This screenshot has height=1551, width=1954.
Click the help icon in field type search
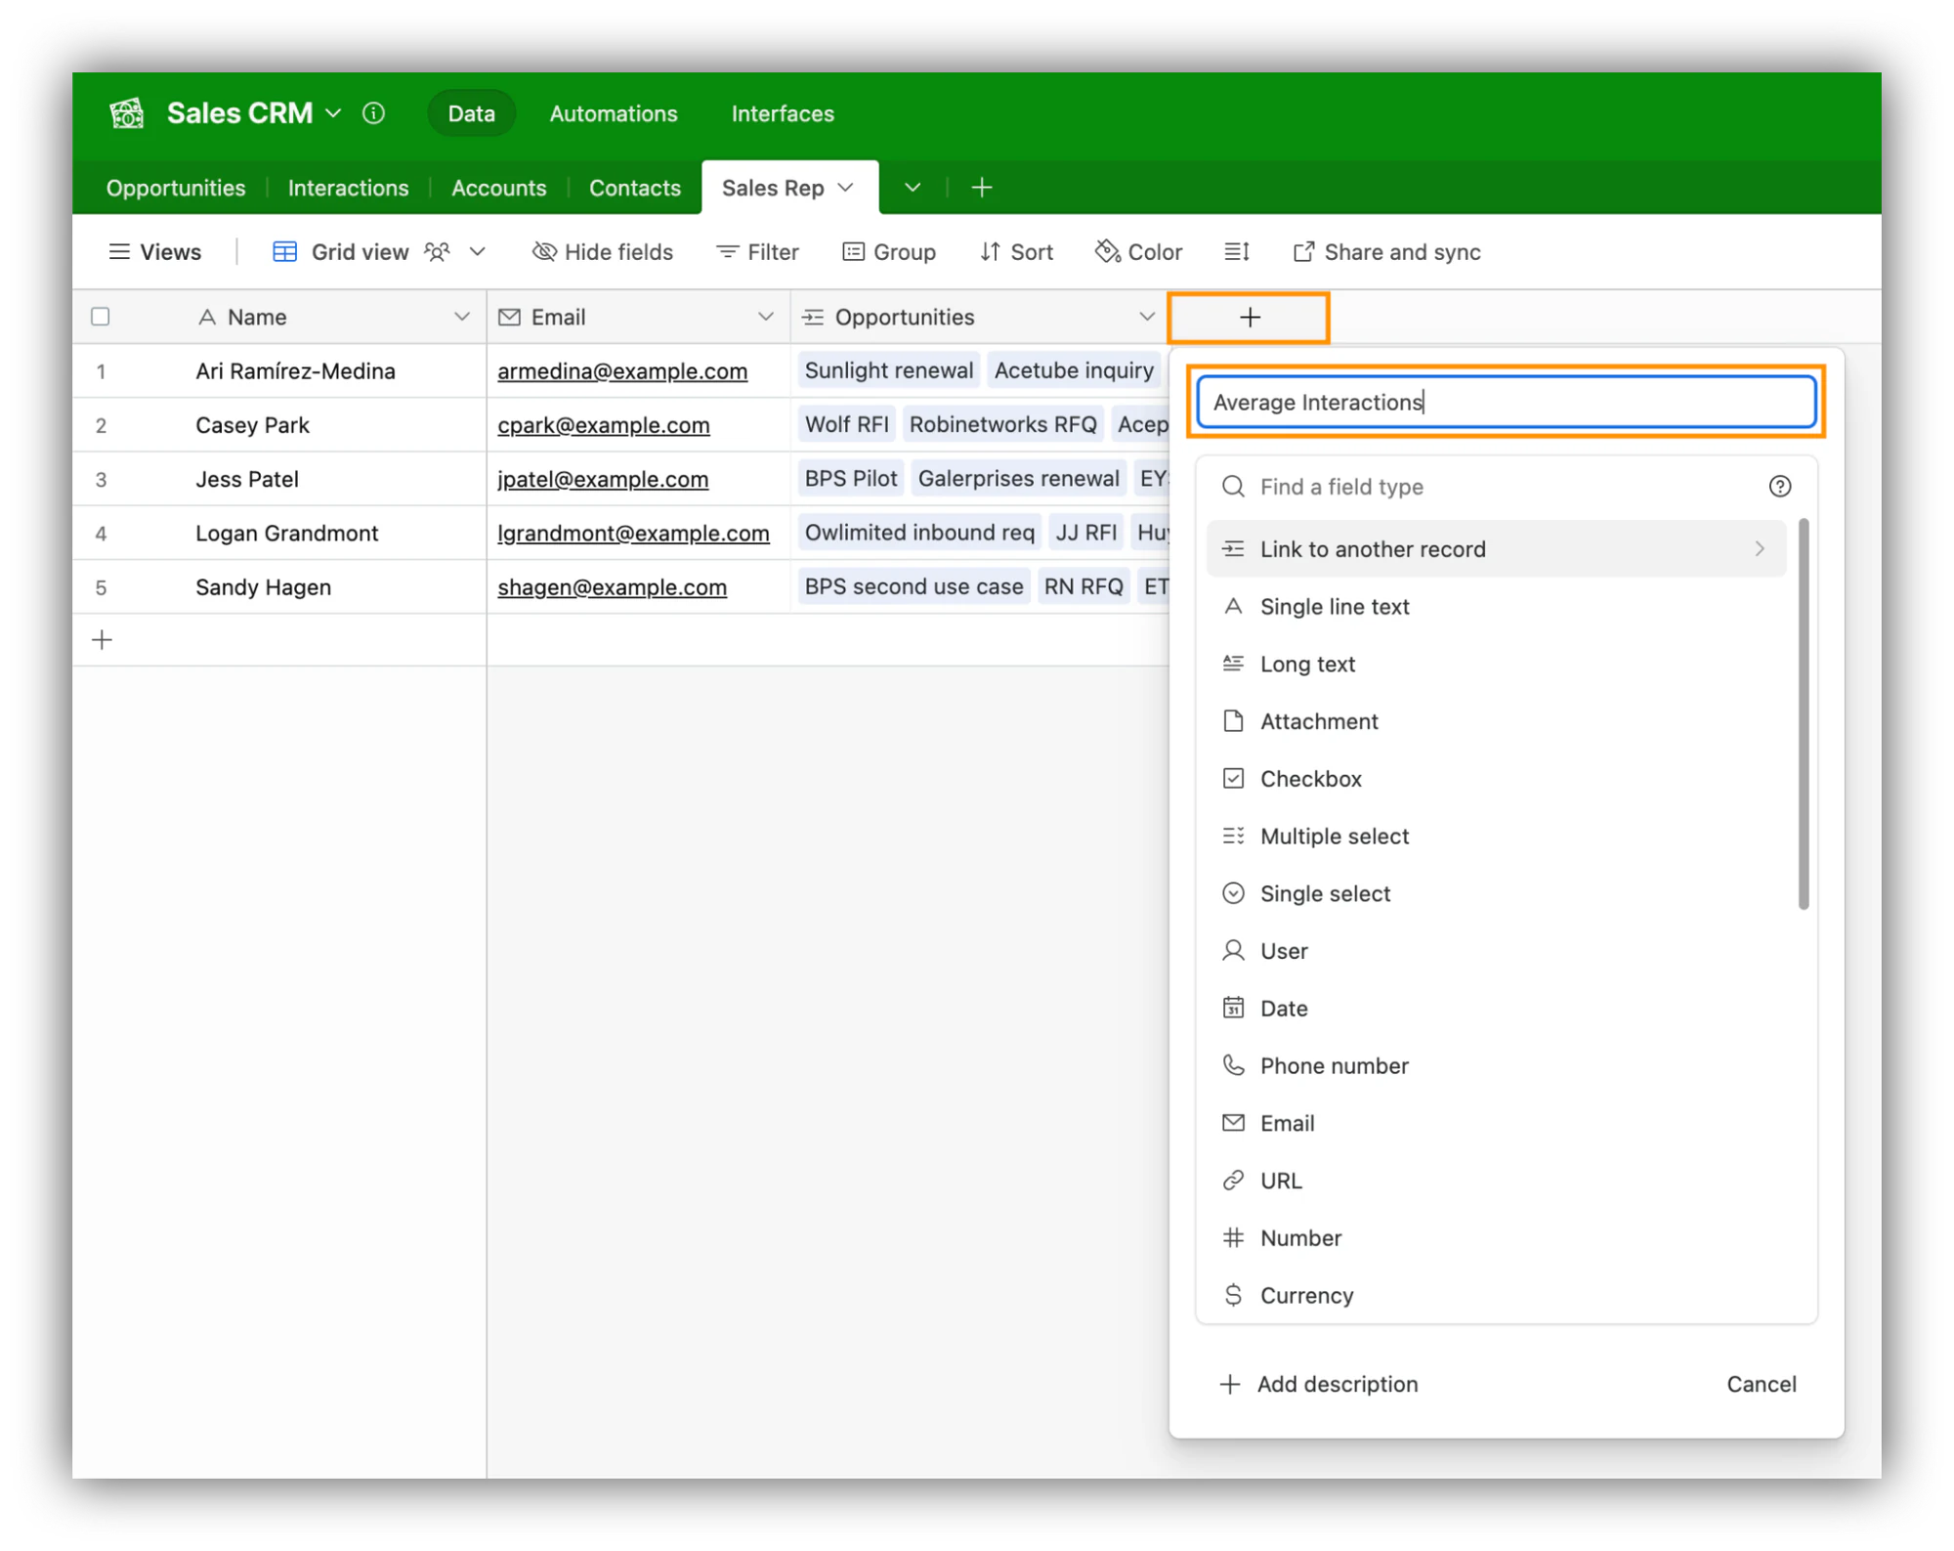(1779, 487)
